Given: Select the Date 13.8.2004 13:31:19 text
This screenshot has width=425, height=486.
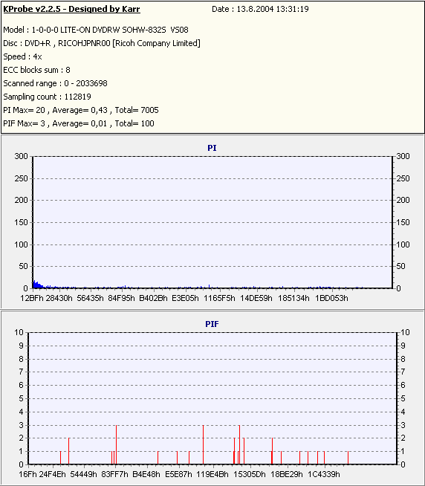Looking at the screenshot, I should [x=260, y=9].
